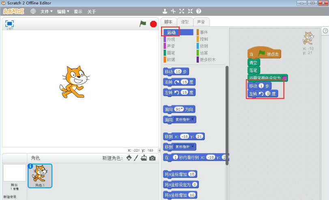Viewport: 329px width, 200px height.
Task: Edit degree value in script 左转 block
Action: (x=267, y=94)
